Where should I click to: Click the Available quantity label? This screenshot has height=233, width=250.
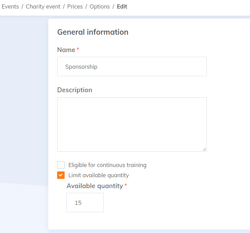95,186
